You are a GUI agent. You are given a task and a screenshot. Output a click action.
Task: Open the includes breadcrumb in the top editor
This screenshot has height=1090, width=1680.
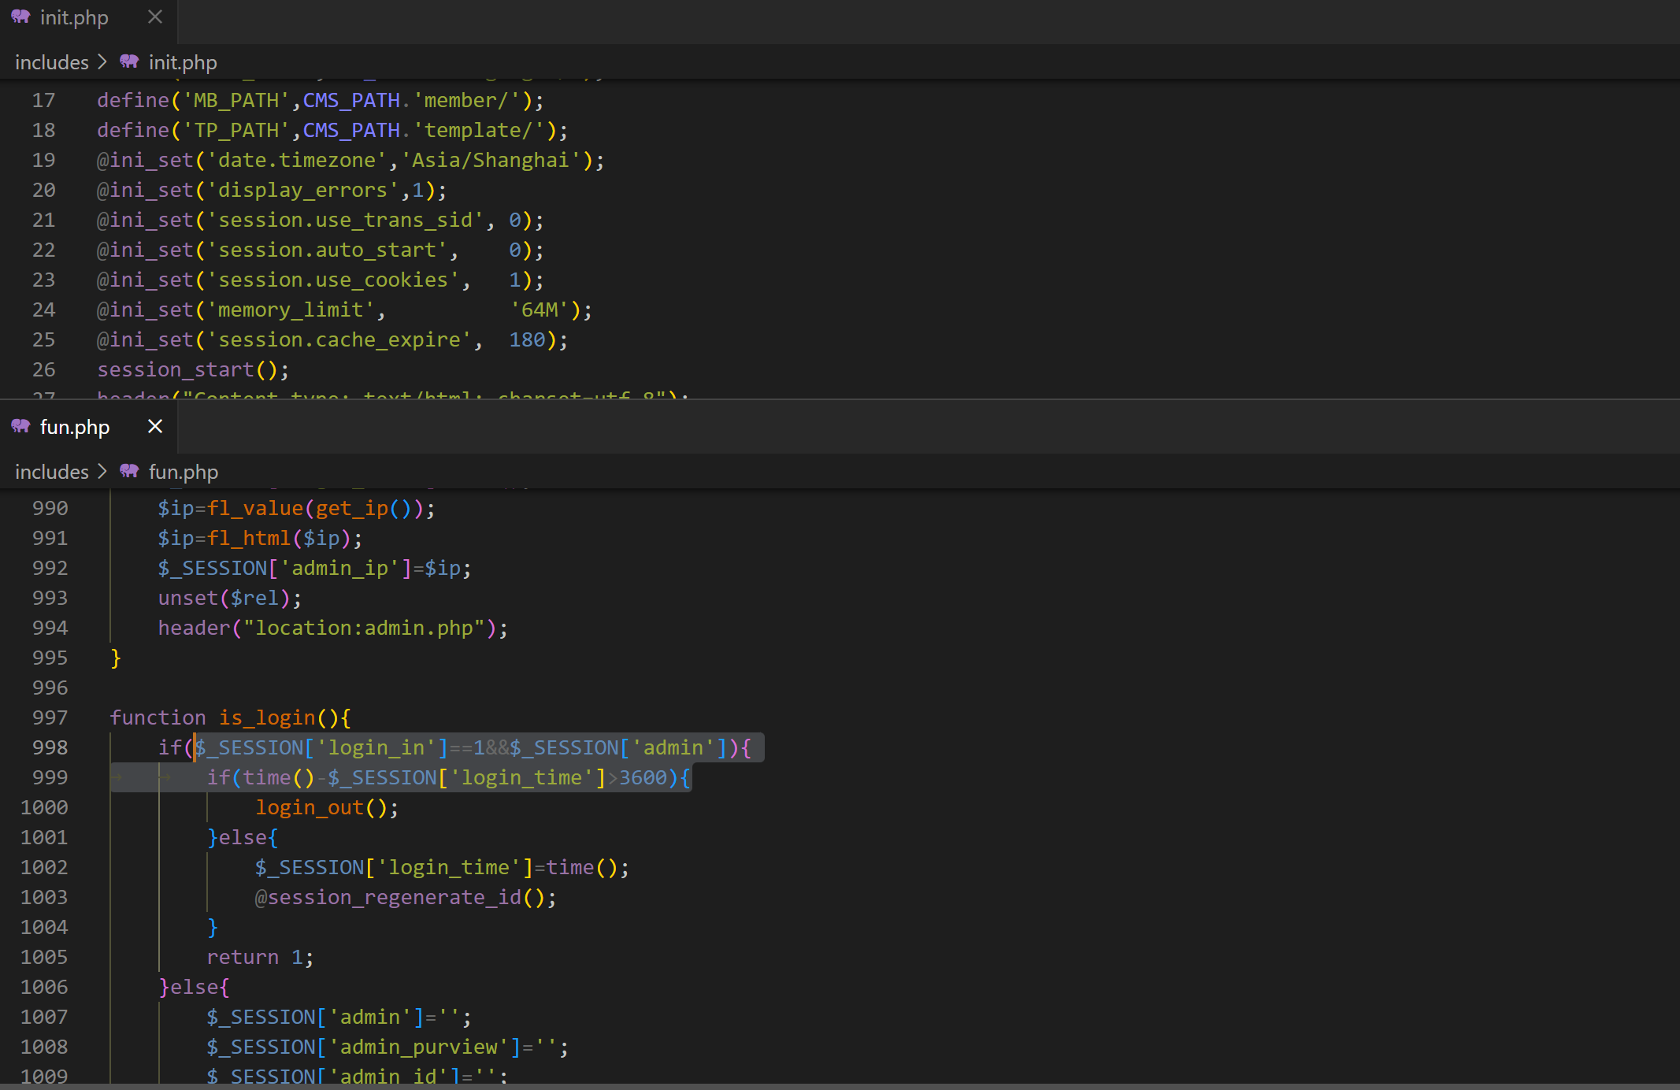(x=52, y=62)
